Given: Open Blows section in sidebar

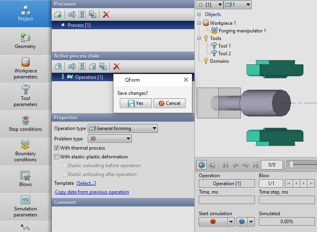Looking at the screenshot, I should [x=25, y=179].
